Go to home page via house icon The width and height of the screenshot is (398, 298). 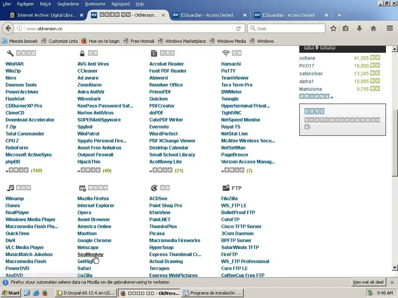(x=374, y=28)
